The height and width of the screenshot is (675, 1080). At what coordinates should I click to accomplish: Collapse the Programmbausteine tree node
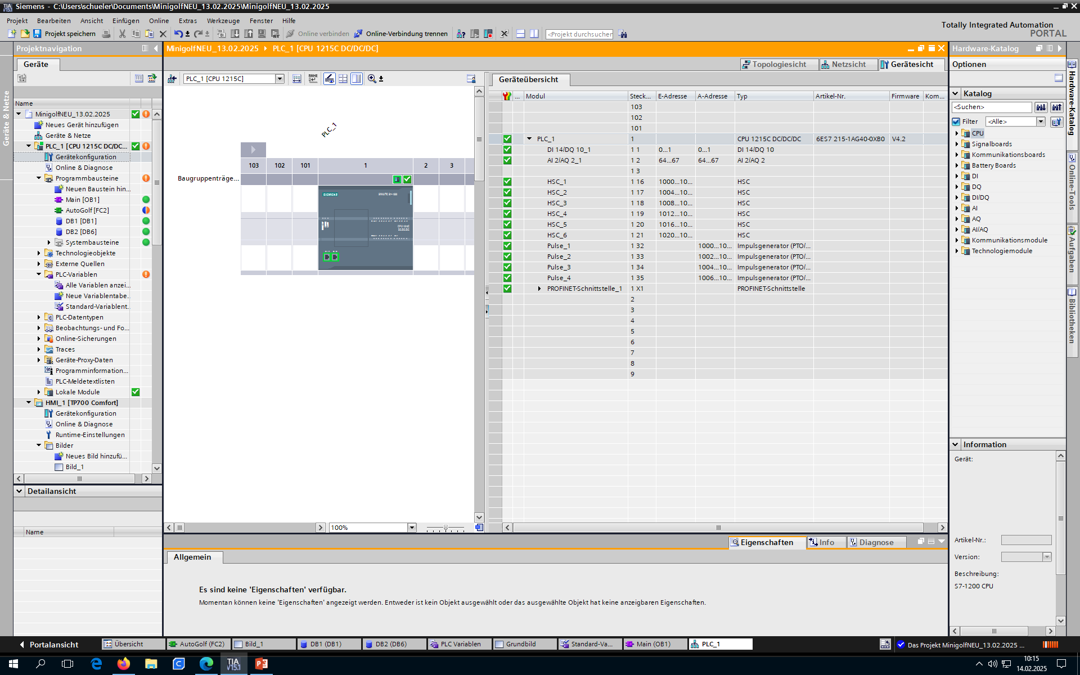39,178
